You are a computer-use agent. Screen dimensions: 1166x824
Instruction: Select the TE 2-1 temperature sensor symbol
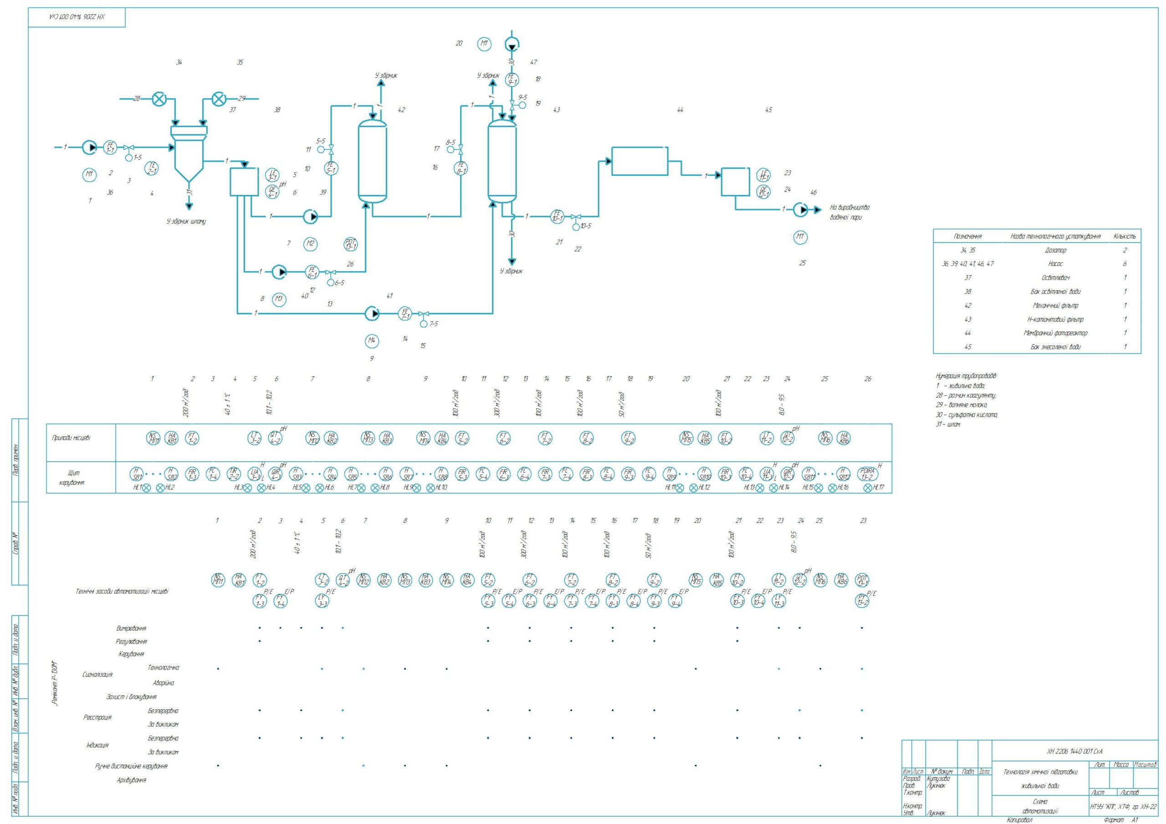[151, 168]
